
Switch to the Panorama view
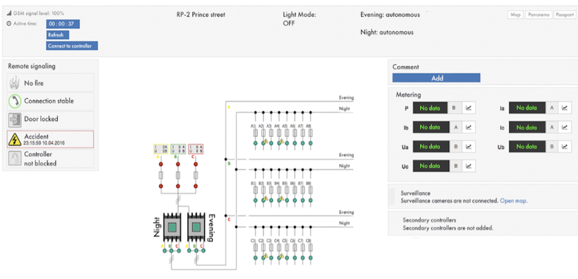[x=538, y=15]
